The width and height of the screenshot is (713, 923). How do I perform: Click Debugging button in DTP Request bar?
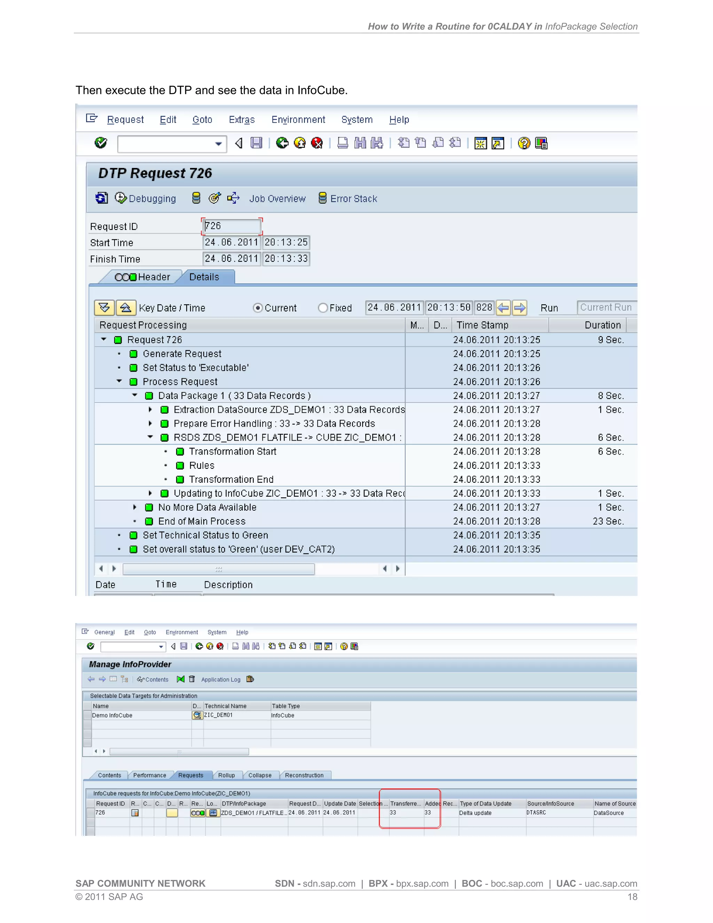pos(146,198)
